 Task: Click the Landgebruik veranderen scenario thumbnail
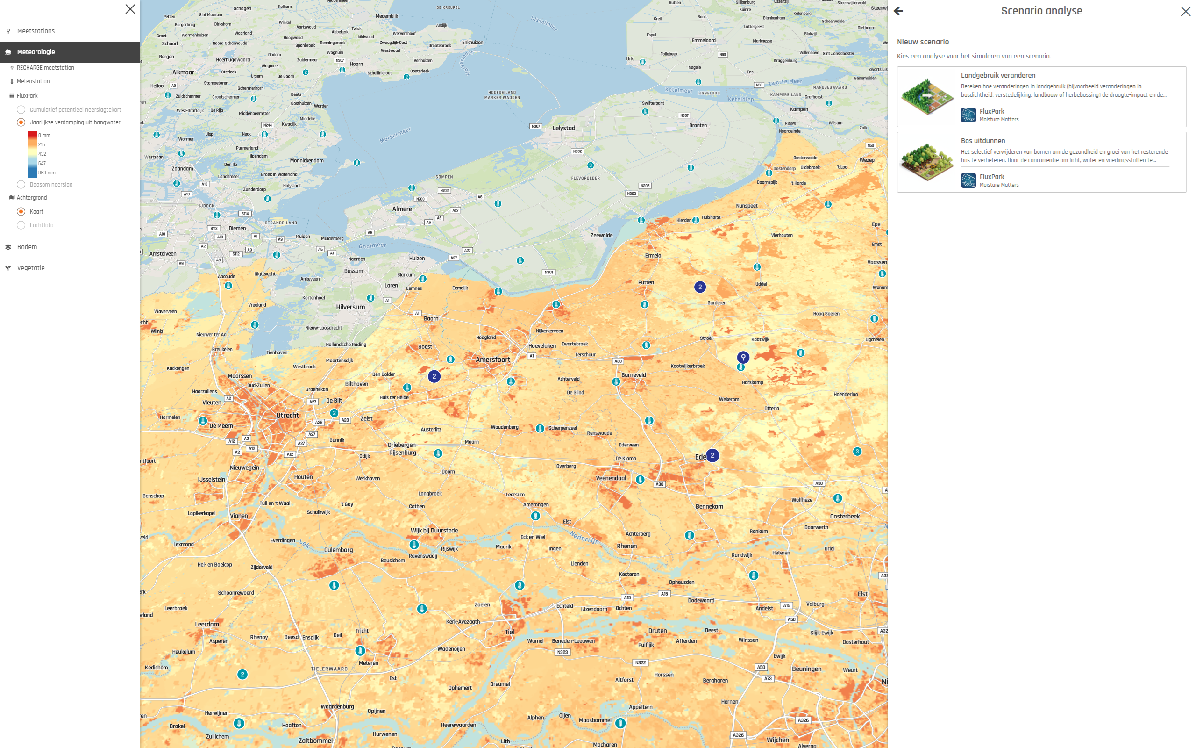tap(927, 96)
